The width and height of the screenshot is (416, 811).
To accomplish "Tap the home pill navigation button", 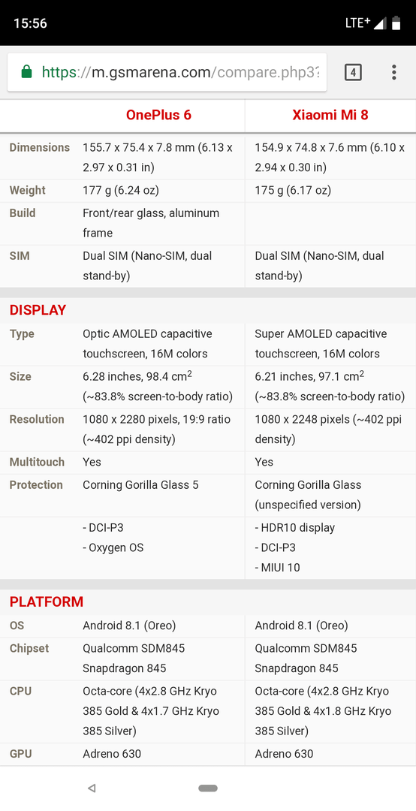I will [208, 788].
